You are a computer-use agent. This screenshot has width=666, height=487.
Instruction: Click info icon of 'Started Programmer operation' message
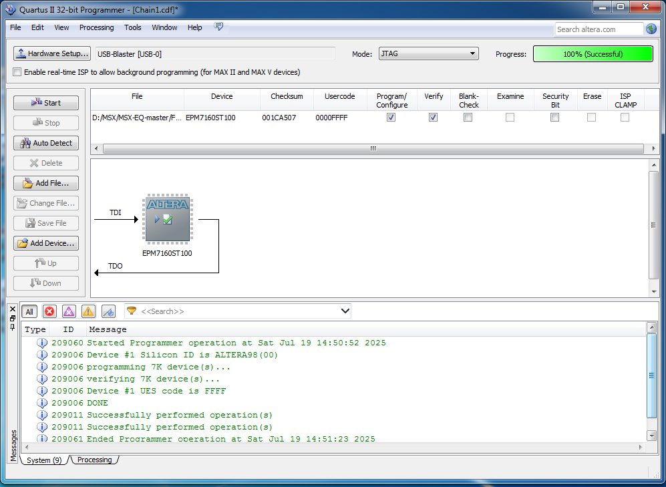tap(42, 343)
